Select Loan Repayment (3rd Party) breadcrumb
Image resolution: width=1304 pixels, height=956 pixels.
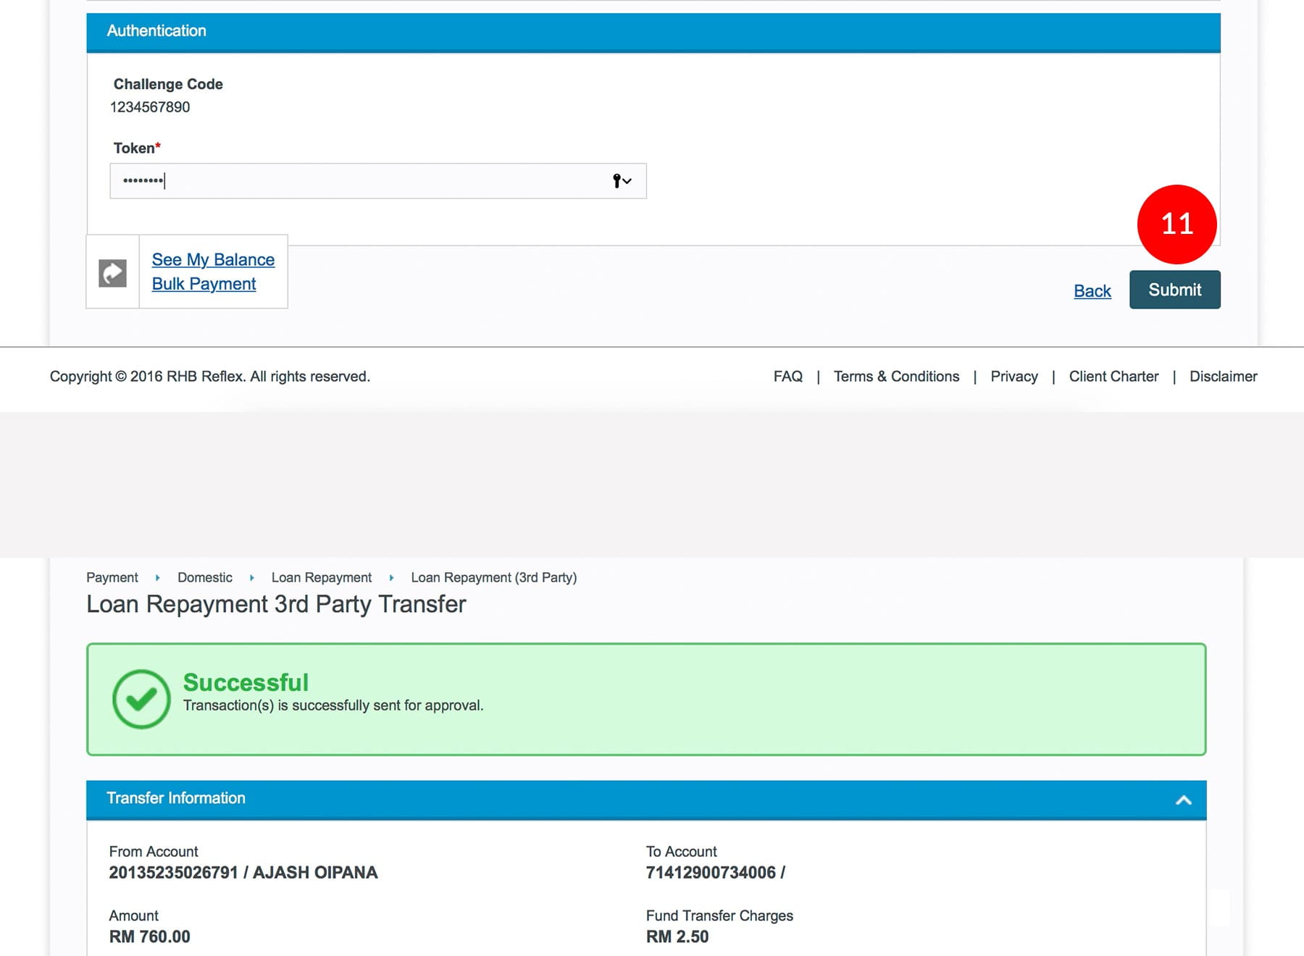tap(493, 577)
